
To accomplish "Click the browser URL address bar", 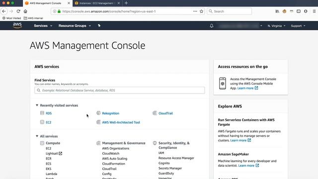I will [127, 11].
